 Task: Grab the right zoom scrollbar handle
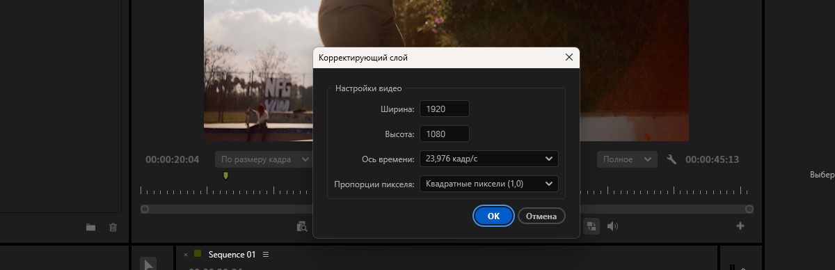tap(749, 209)
